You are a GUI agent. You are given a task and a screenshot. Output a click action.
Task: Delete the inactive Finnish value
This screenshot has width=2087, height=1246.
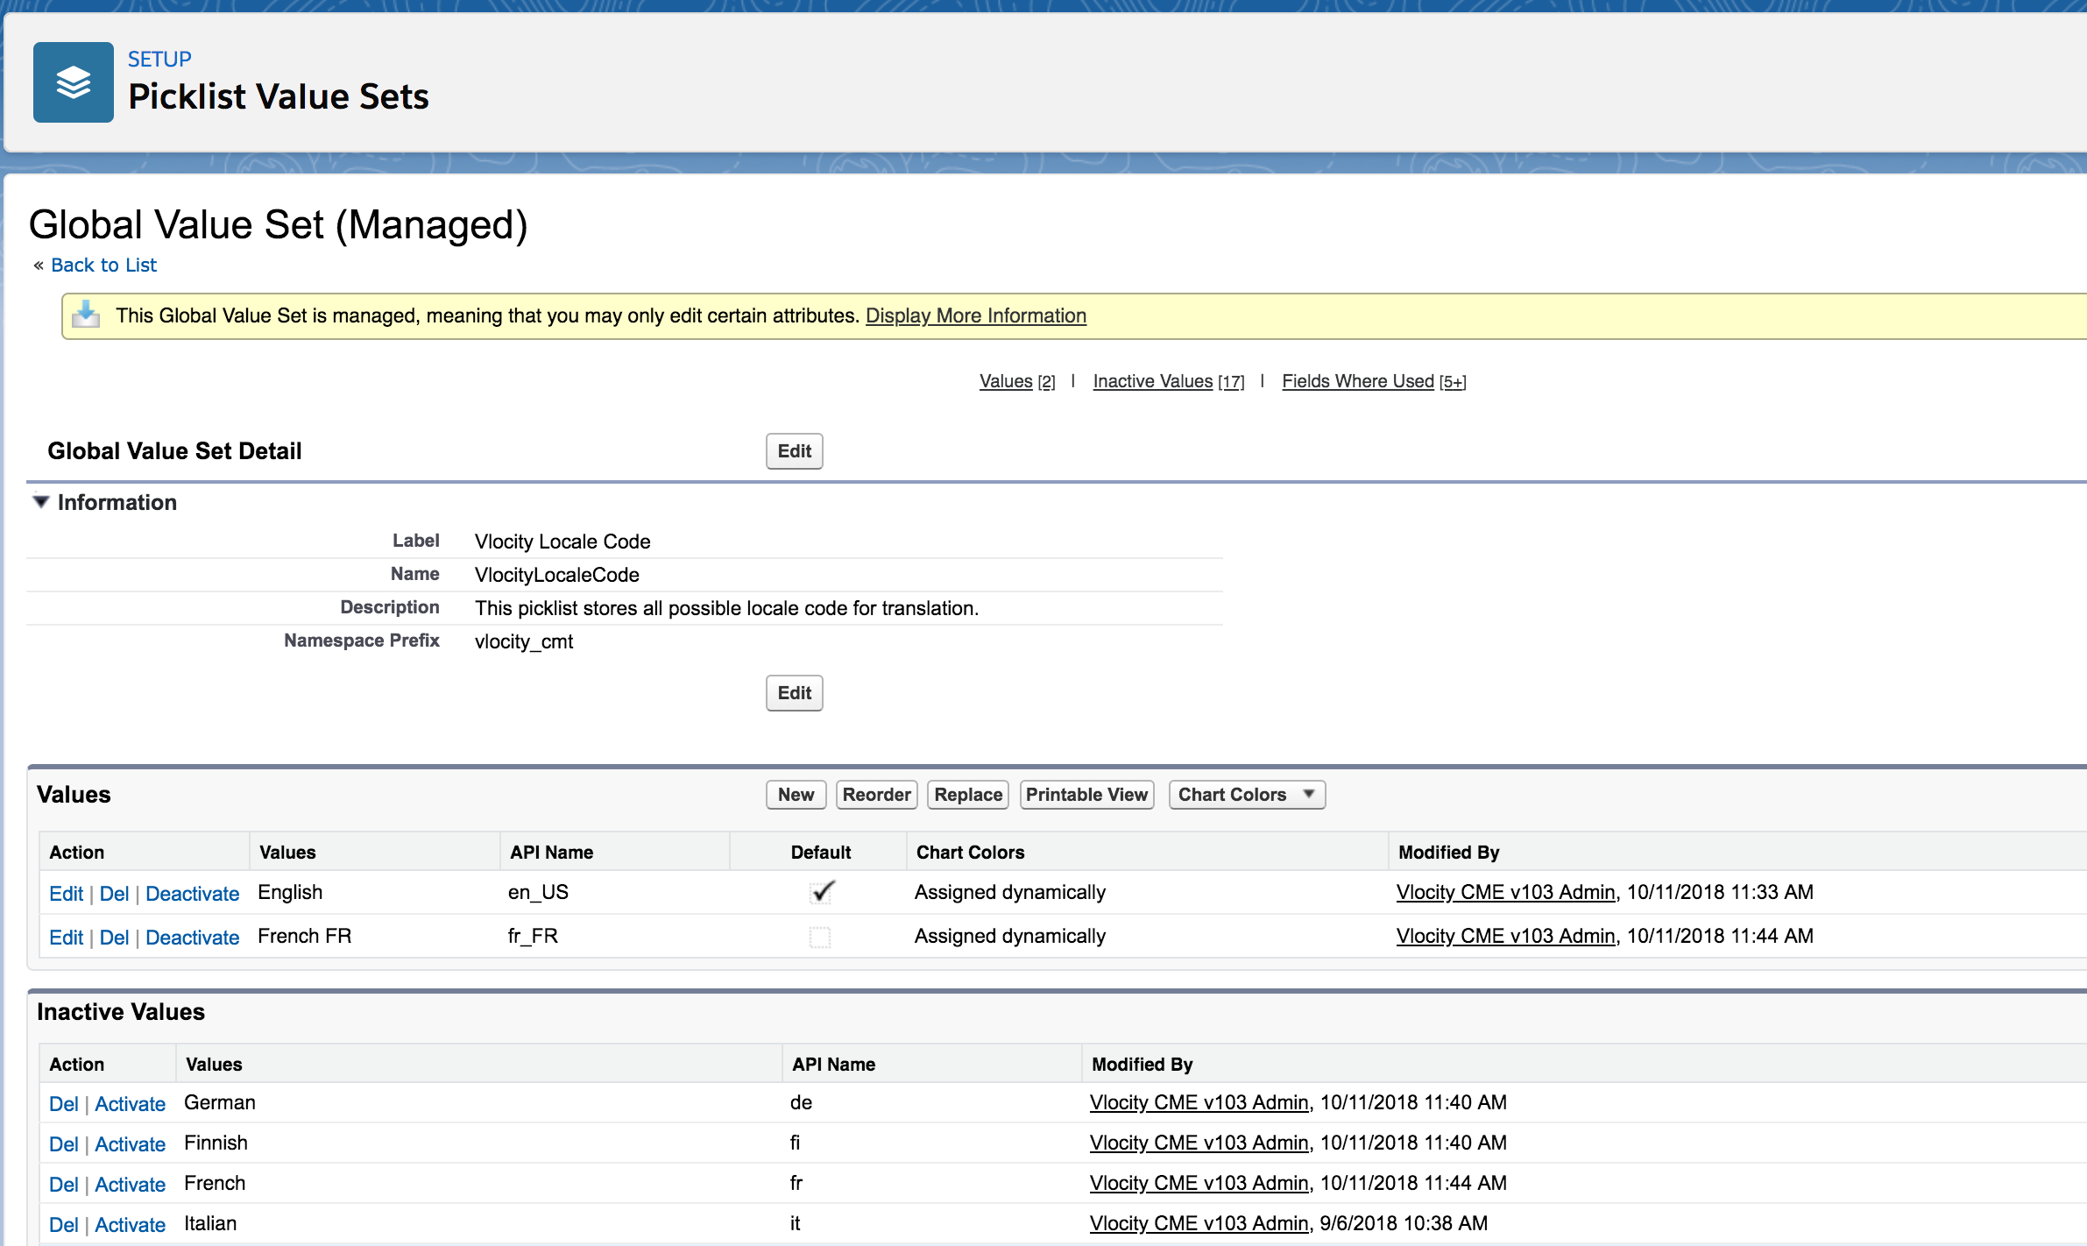(x=63, y=1144)
